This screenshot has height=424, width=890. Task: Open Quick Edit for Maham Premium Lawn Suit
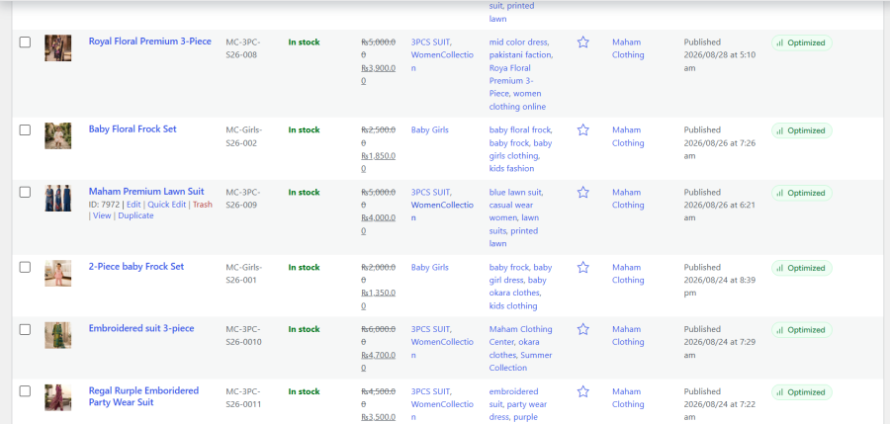(x=166, y=205)
